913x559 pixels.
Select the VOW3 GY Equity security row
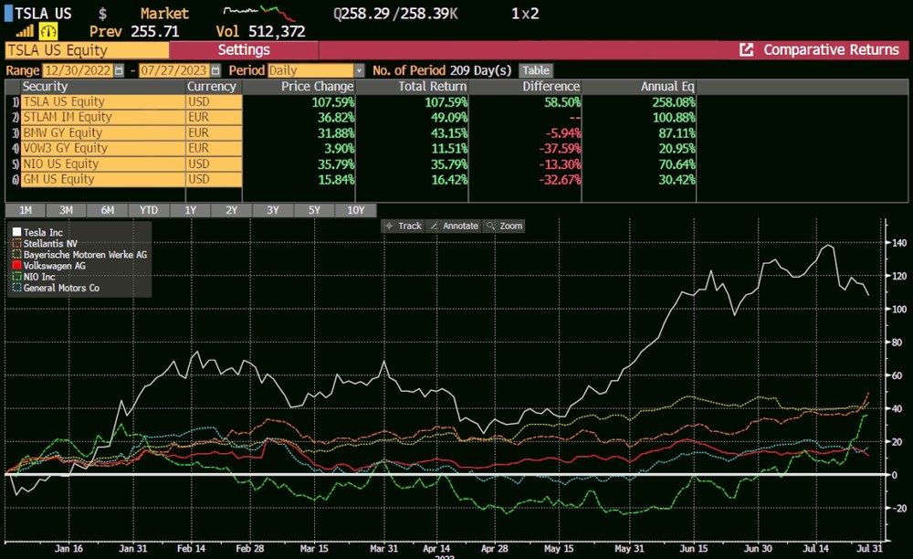(x=103, y=149)
